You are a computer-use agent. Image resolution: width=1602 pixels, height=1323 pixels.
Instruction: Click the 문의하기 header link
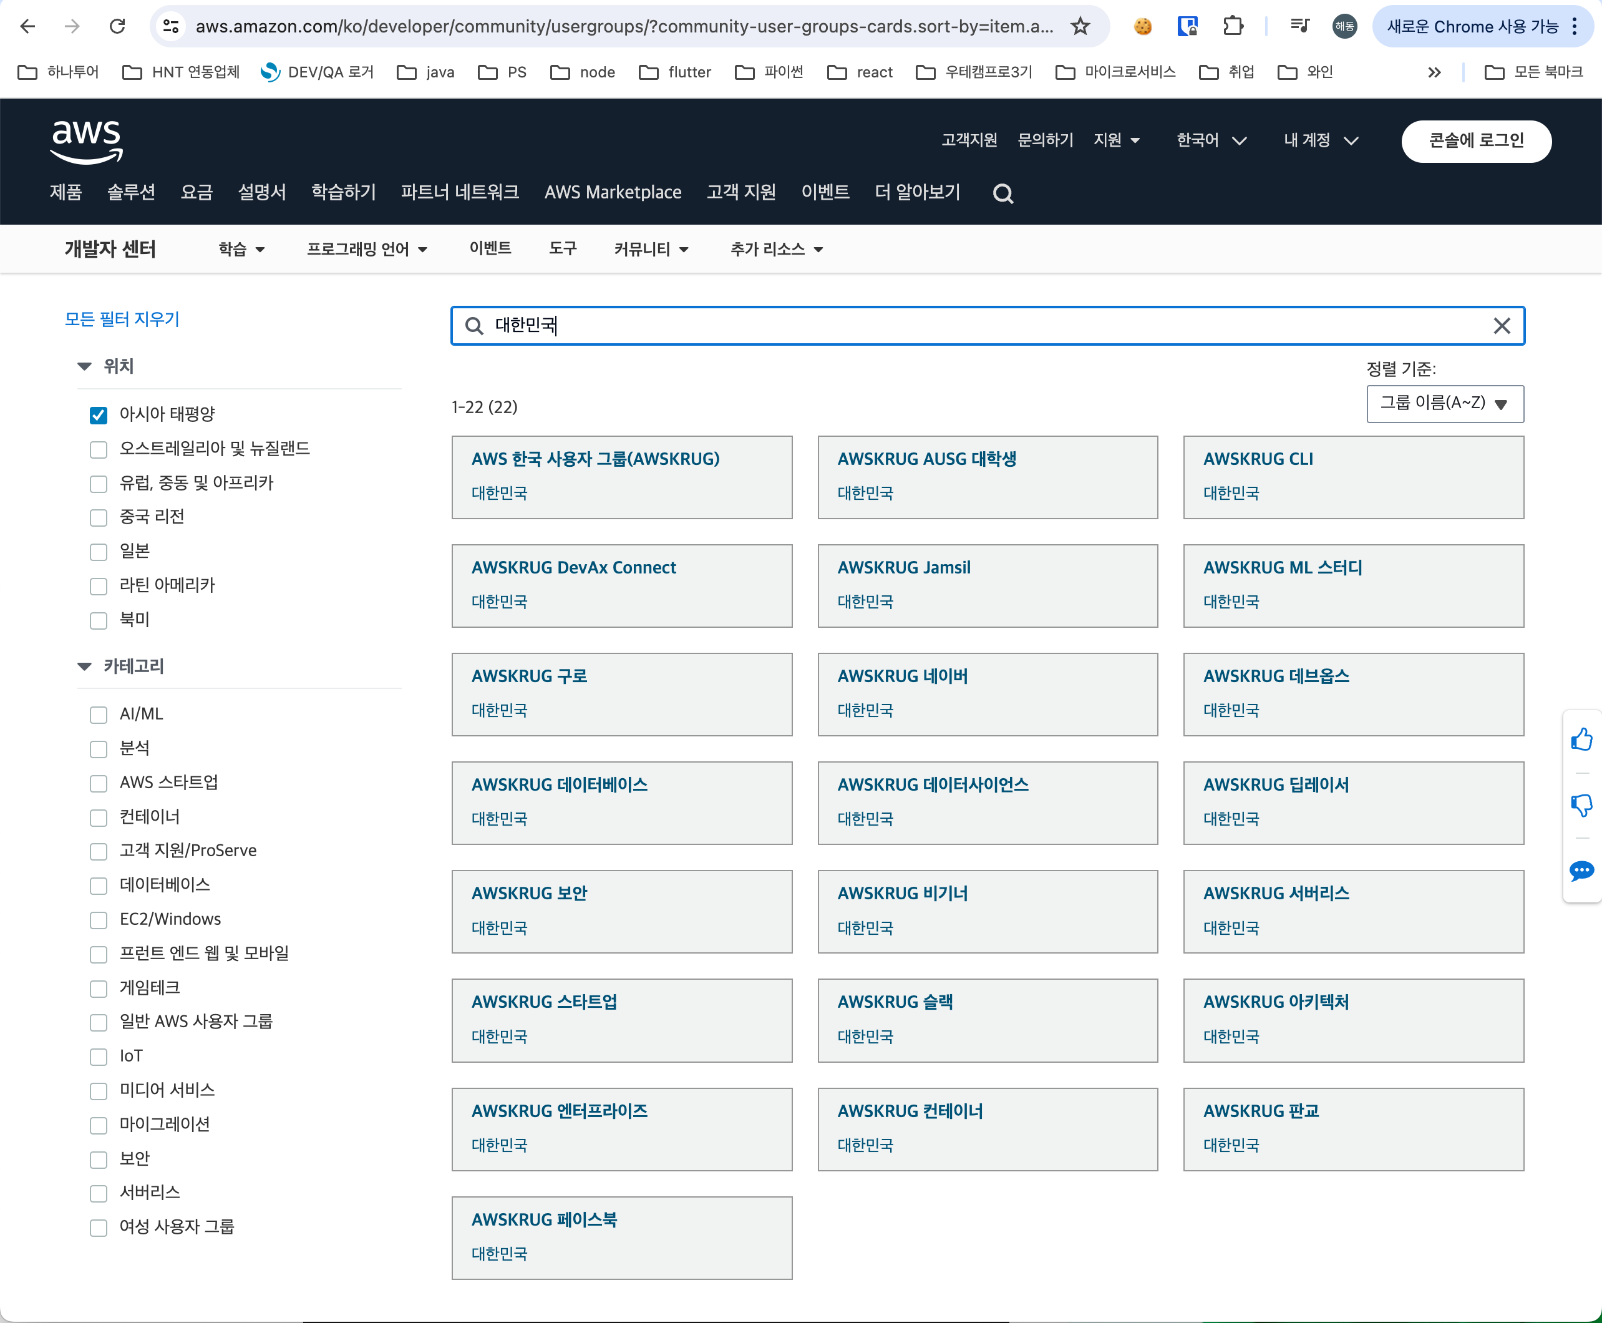1045,140
